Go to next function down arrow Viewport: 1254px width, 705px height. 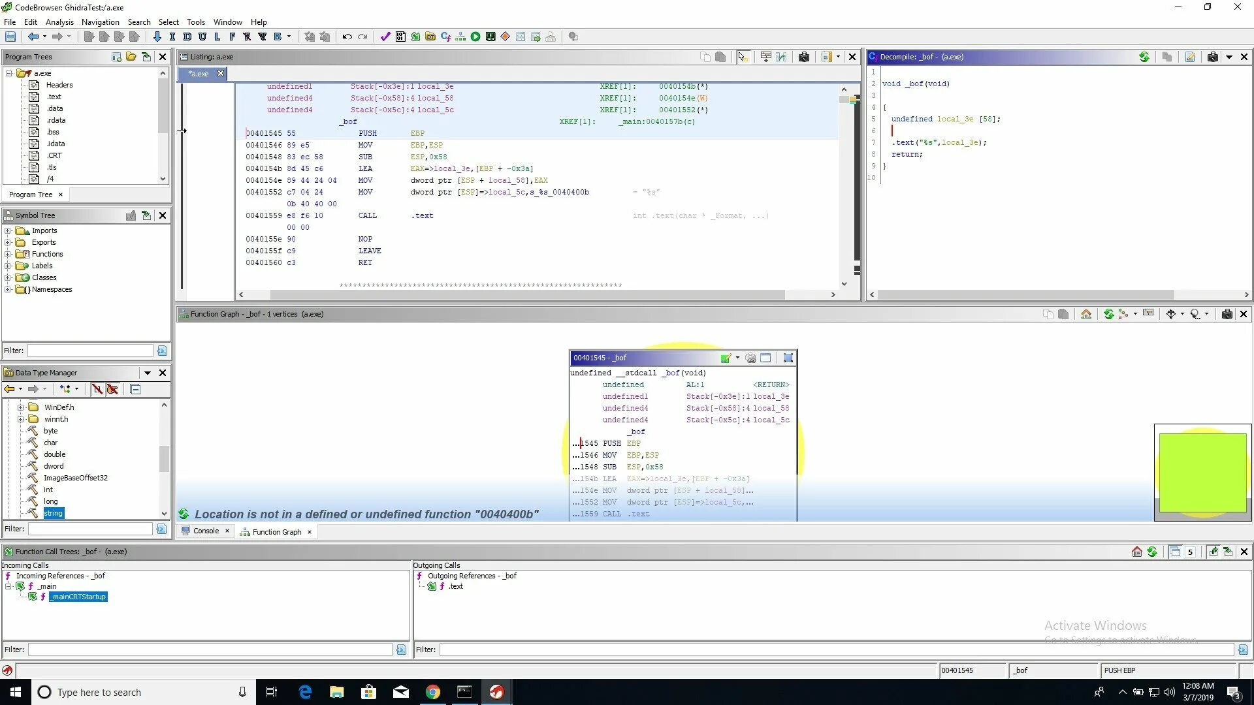(x=157, y=37)
